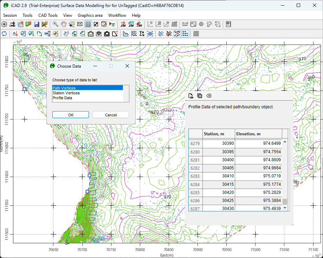This screenshot has height=258, width=323.
Task: Select Station Vertices in the list
Action: click(66, 93)
